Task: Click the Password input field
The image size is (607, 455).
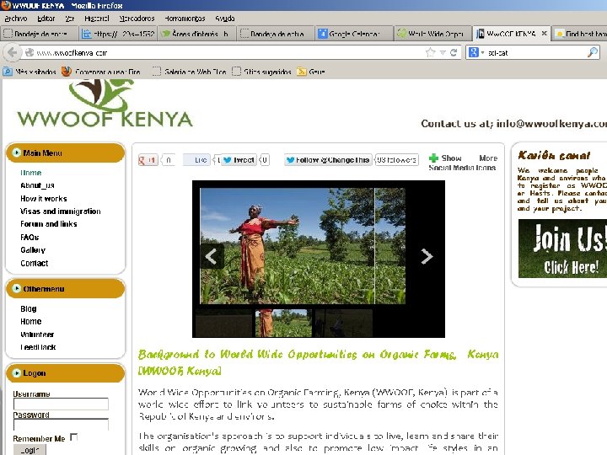Action: 61,425
